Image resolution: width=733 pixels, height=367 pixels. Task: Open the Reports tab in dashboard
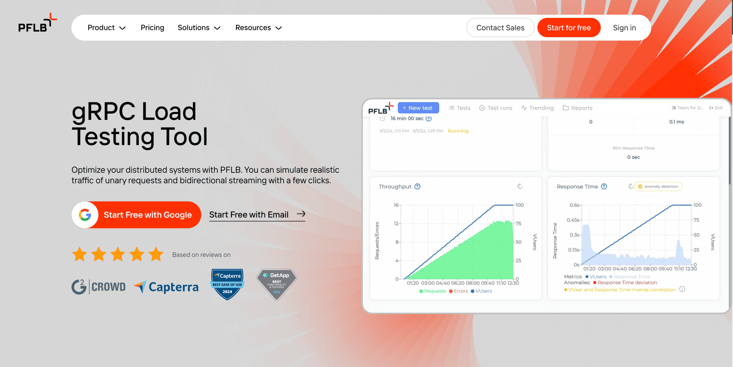[x=577, y=108]
